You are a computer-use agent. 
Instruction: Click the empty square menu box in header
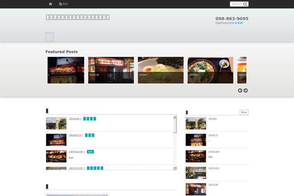49,37
